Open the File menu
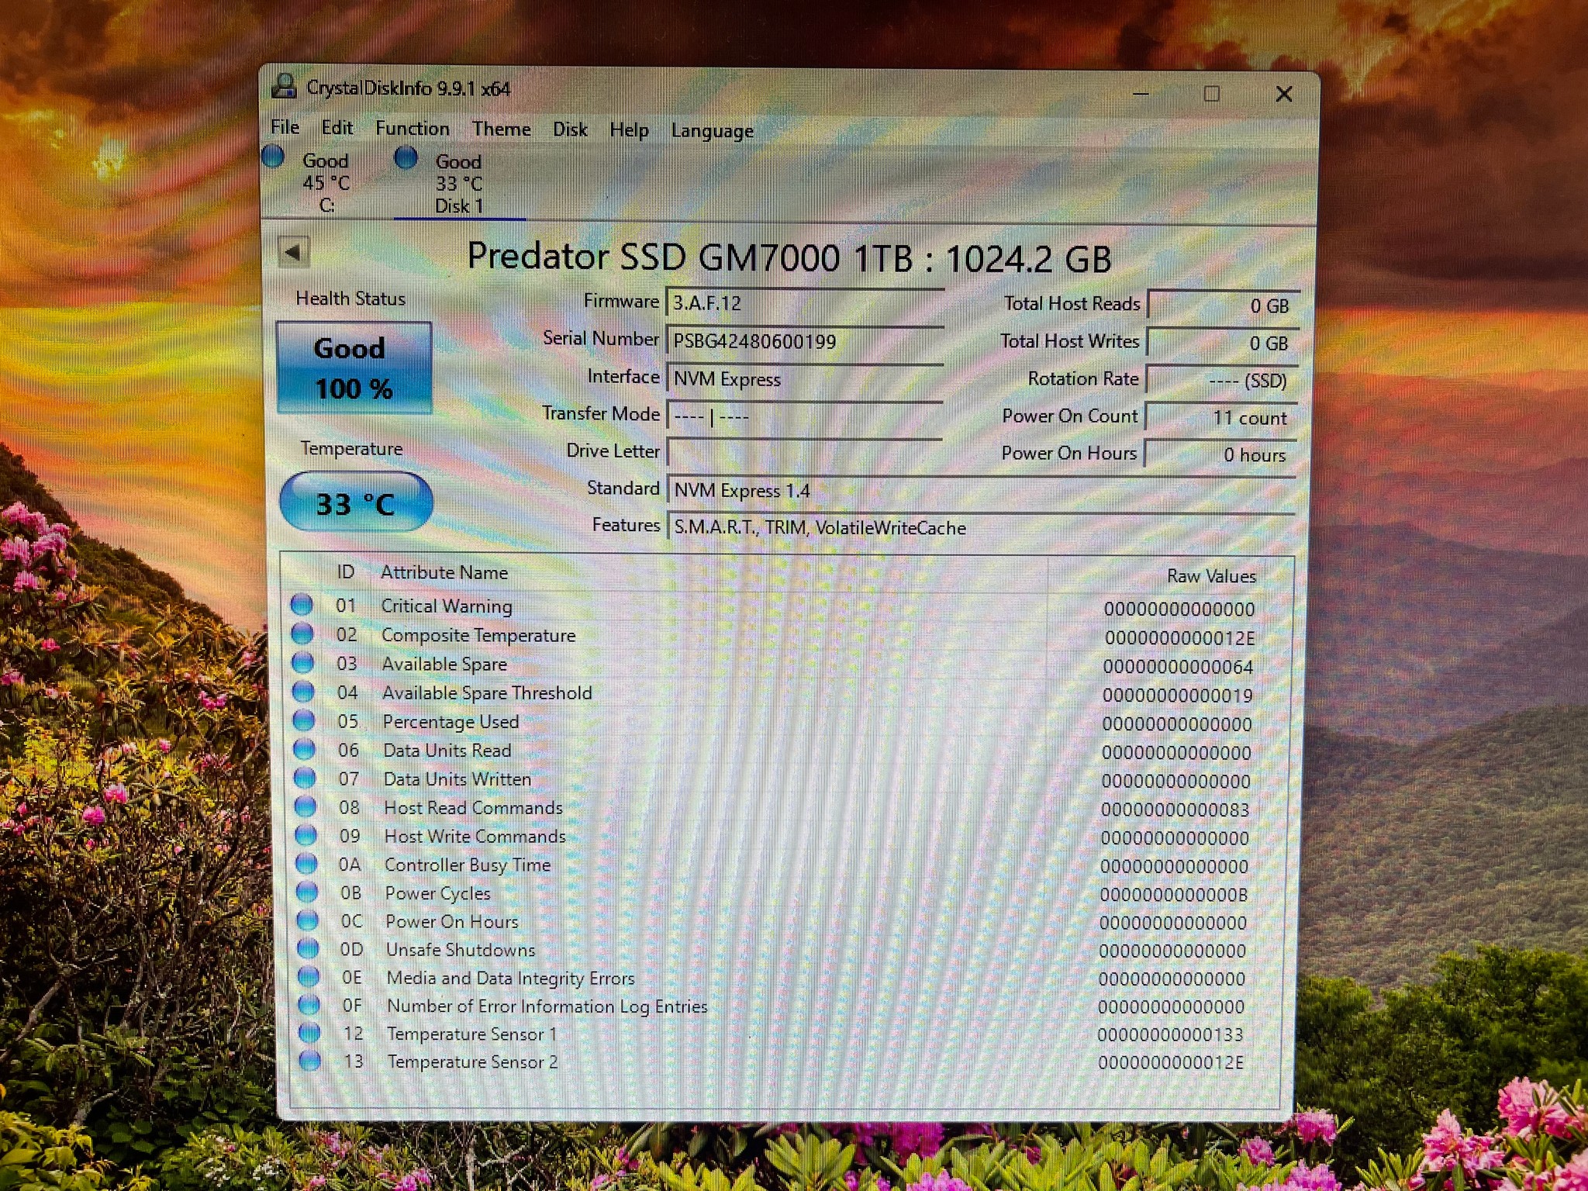The height and width of the screenshot is (1191, 1588). click(285, 126)
